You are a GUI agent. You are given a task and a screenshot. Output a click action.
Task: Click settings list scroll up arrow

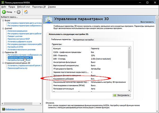click(x=129, y=48)
